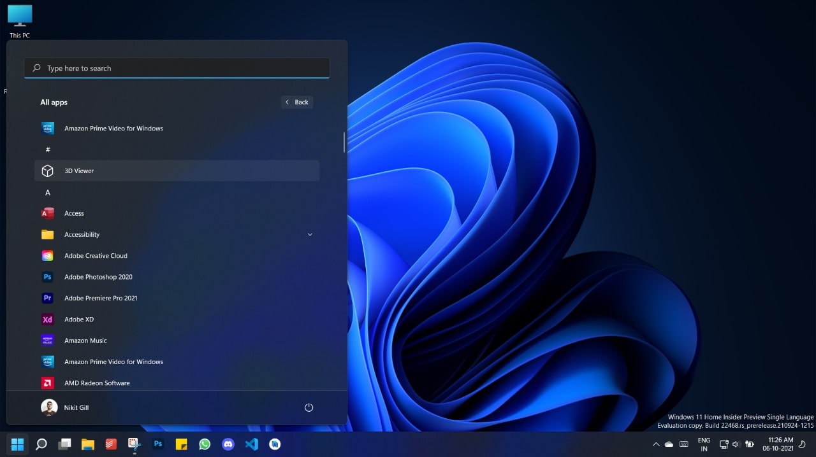Image resolution: width=816 pixels, height=457 pixels.
Task: Open Task View from the taskbar
Action: pos(64,444)
